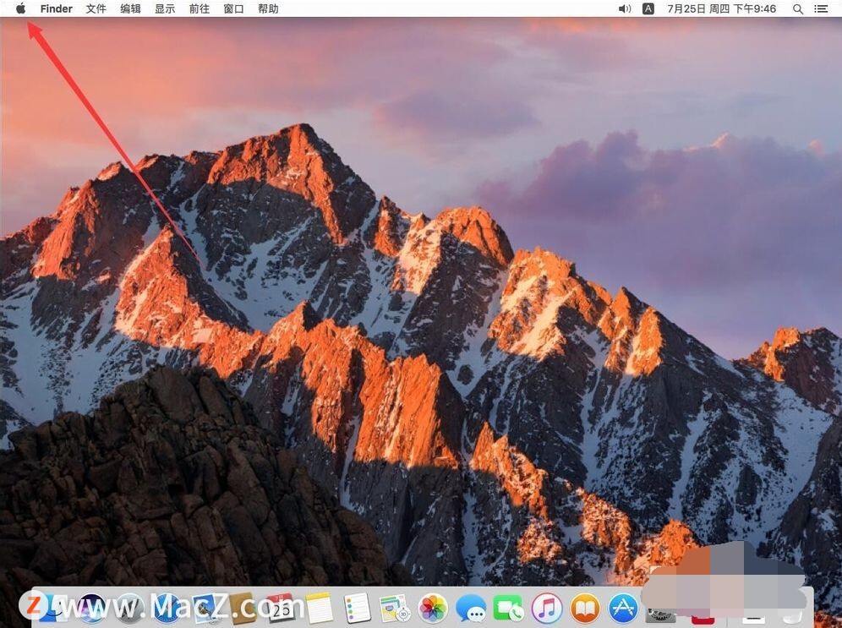Open Reminders from the Dock
The width and height of the screenshot is (842, 628).
[358, 608]
